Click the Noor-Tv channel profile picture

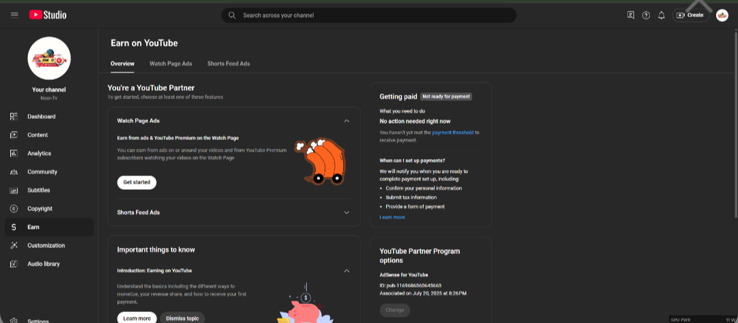[x=49, y=58]
